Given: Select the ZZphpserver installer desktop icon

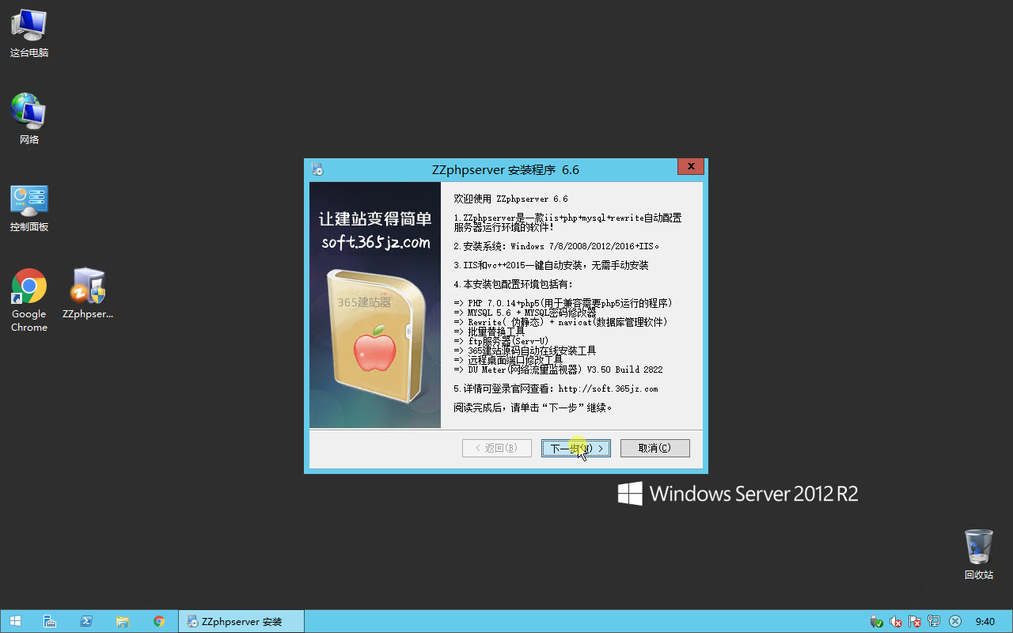Looking at the screenshot, I should click(x=88, y=293).
